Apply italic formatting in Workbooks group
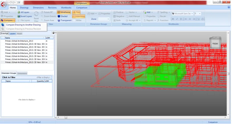 pyautogui.click(x=177, y=19)
